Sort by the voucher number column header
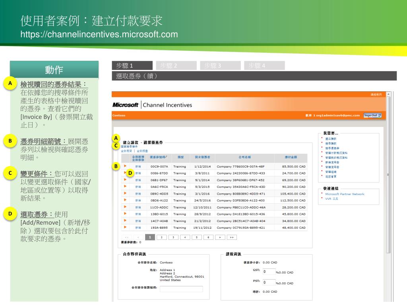This screenshot has width=407, height=305. point(158,157)
